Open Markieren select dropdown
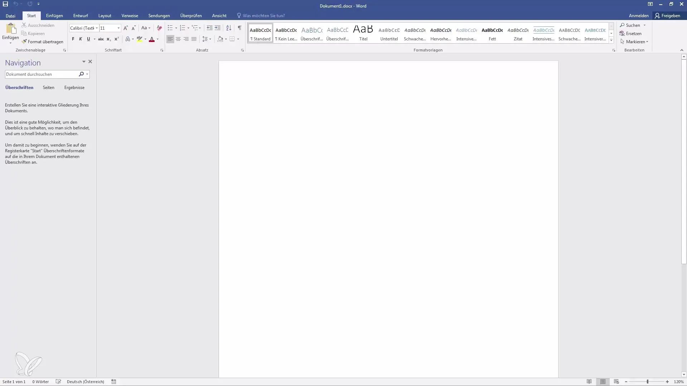 coord(634,41)
